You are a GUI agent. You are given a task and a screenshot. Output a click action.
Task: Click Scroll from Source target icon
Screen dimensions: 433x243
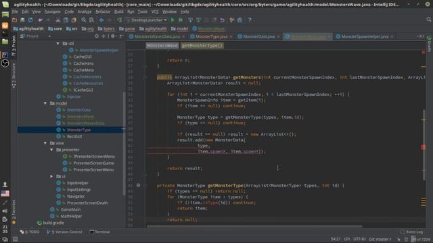(x=96, y=36)
